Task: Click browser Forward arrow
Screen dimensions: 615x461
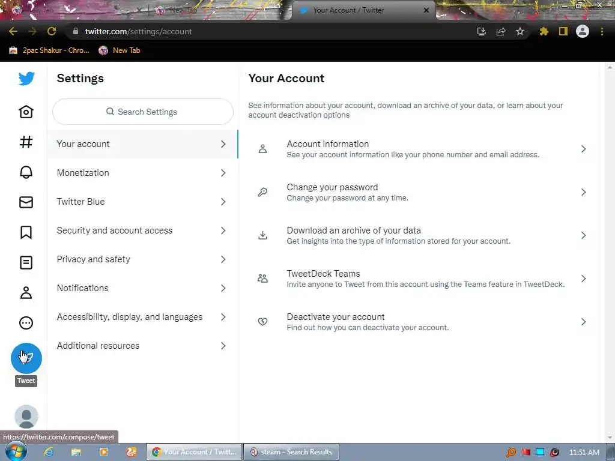Action: coord(32,31)
